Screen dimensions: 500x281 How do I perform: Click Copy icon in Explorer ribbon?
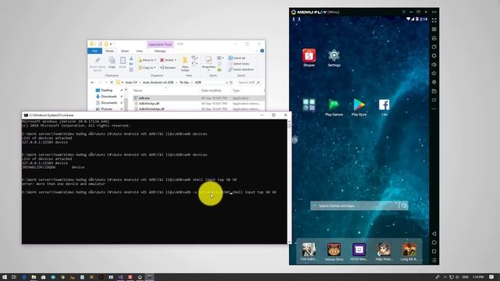coord(112,62)
